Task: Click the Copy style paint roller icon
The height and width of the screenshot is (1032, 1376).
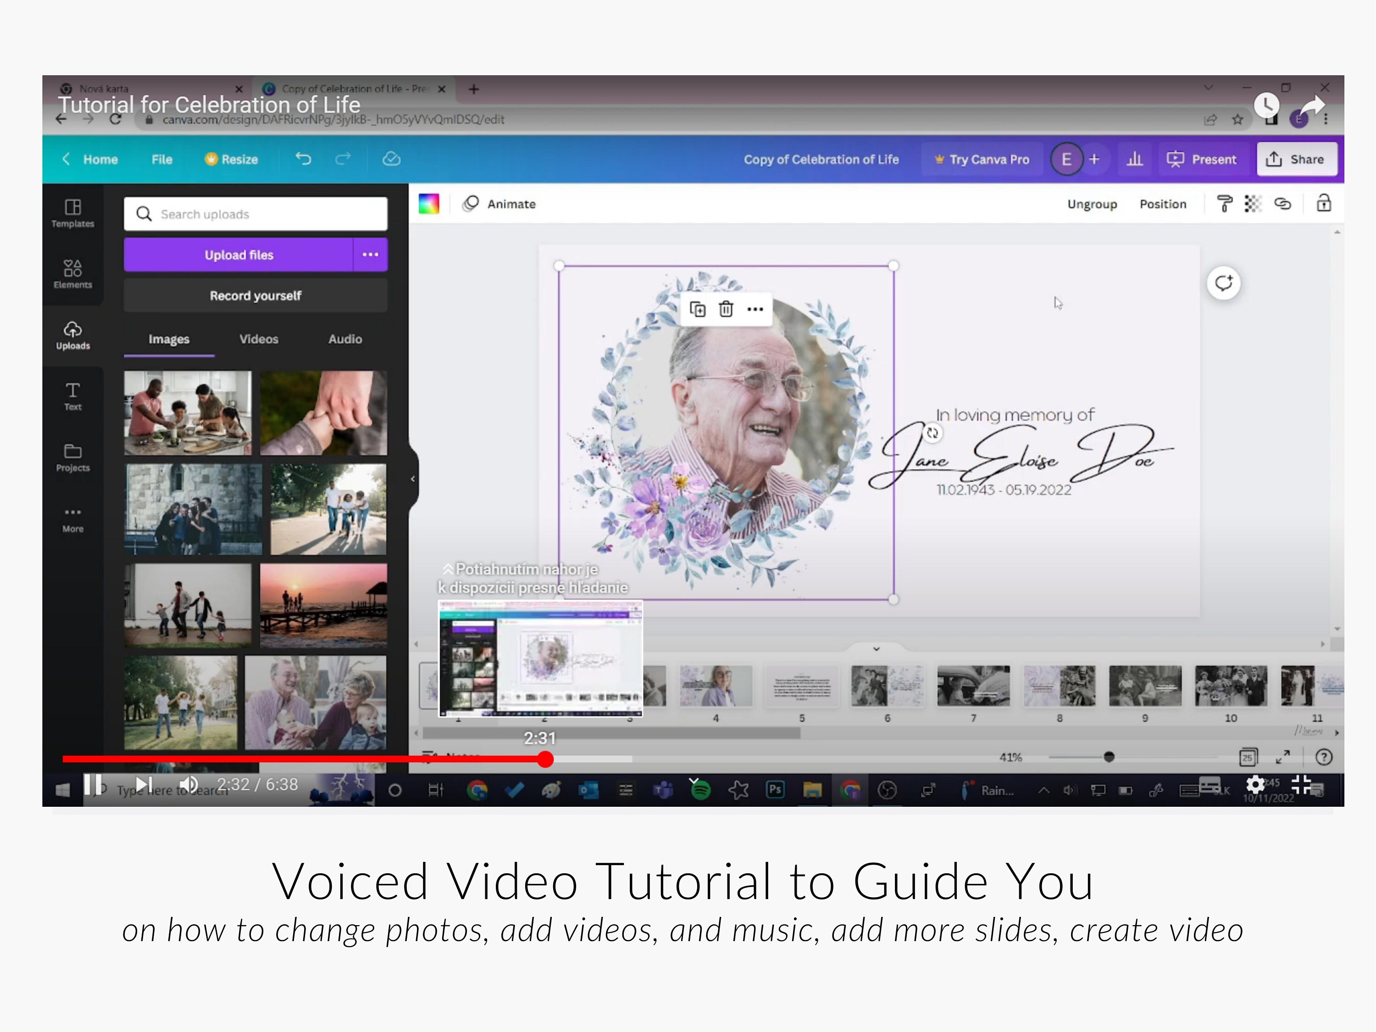Action: click(x=1224, y=204)
